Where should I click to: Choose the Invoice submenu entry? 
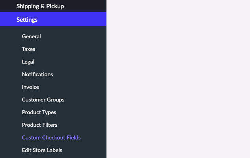(x=30, y=87)
